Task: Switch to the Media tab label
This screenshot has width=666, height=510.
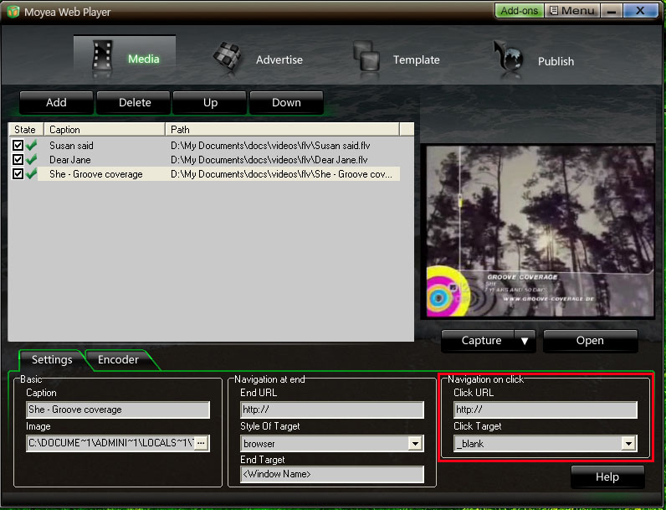Action: click(x=144, y=59)
